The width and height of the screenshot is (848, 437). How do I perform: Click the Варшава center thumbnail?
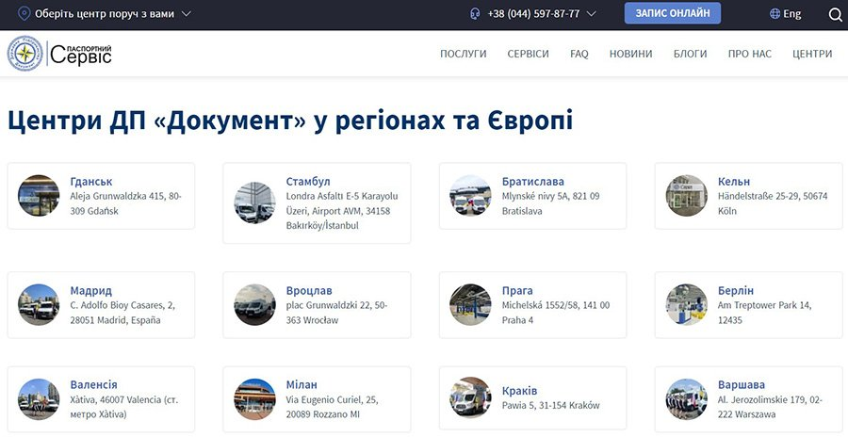click(x=686, y=399)
